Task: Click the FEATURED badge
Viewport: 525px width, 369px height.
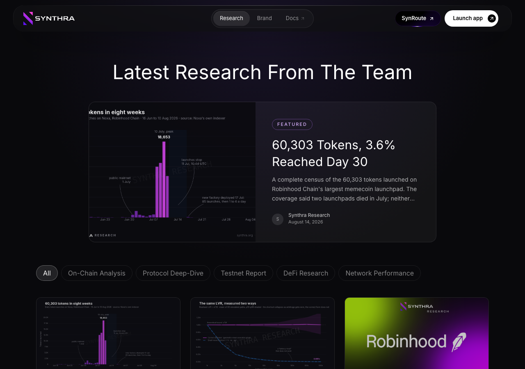Action: (292, 124)
